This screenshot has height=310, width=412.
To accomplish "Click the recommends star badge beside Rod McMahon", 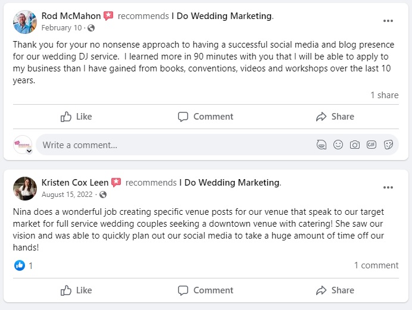I will coord(108,16).
